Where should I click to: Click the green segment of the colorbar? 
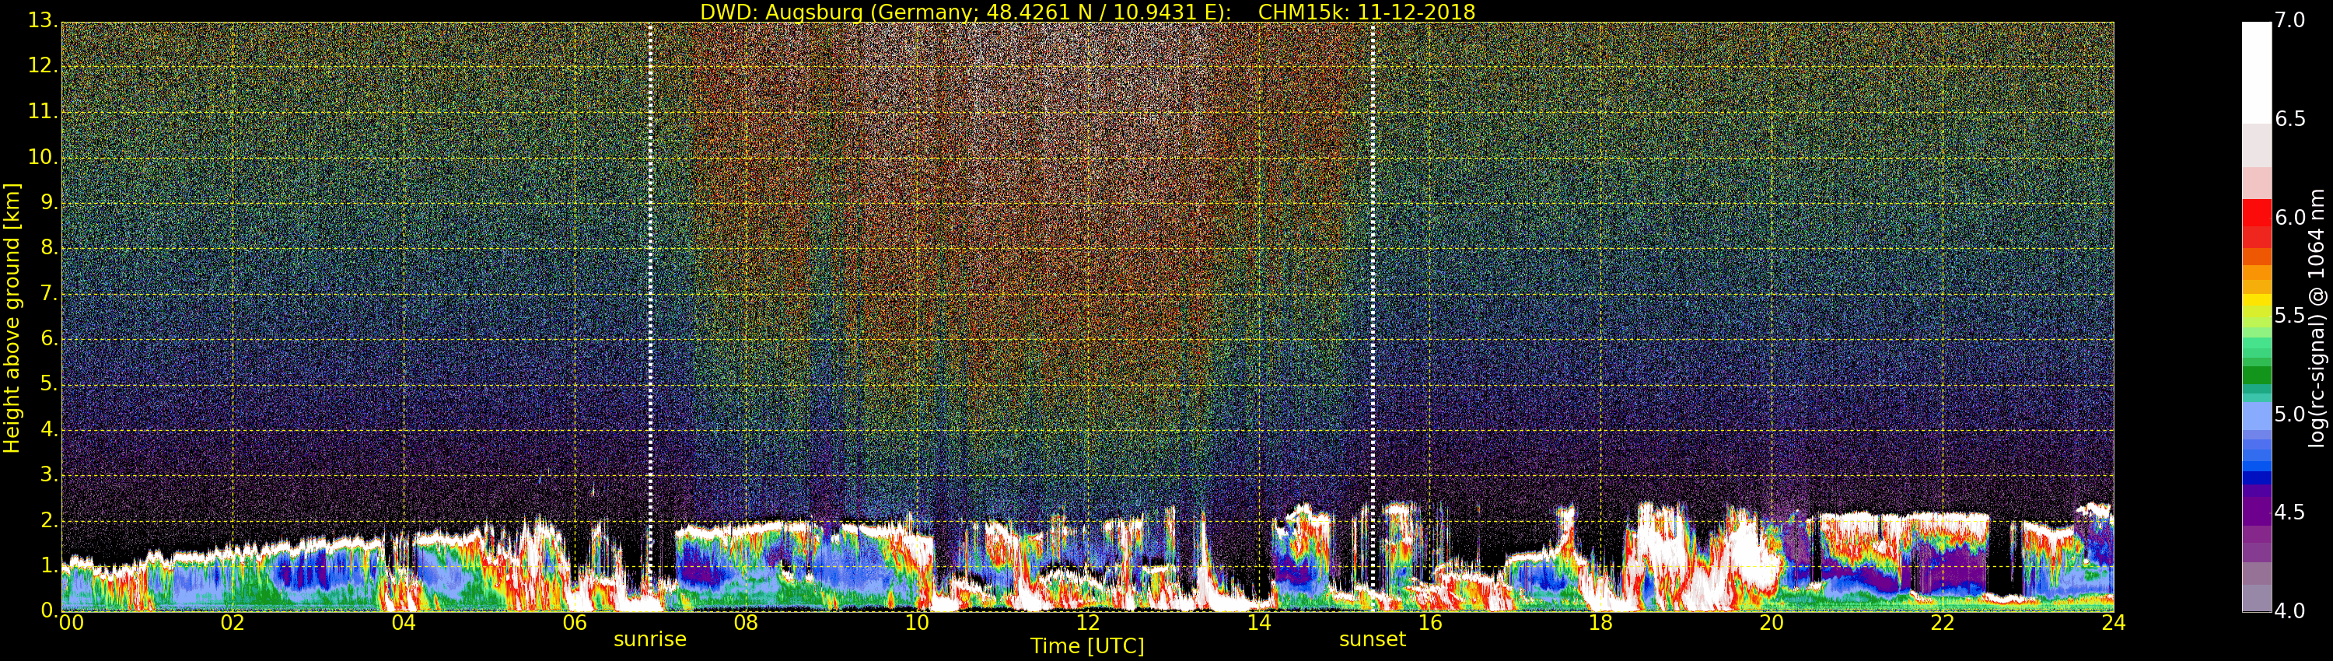coord(2257,375)
